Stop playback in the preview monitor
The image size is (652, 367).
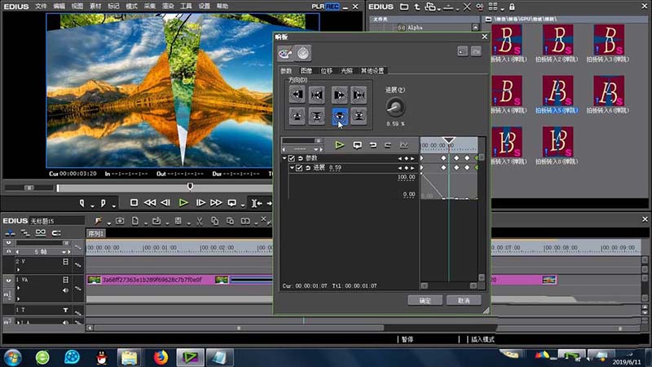[134, 202]
